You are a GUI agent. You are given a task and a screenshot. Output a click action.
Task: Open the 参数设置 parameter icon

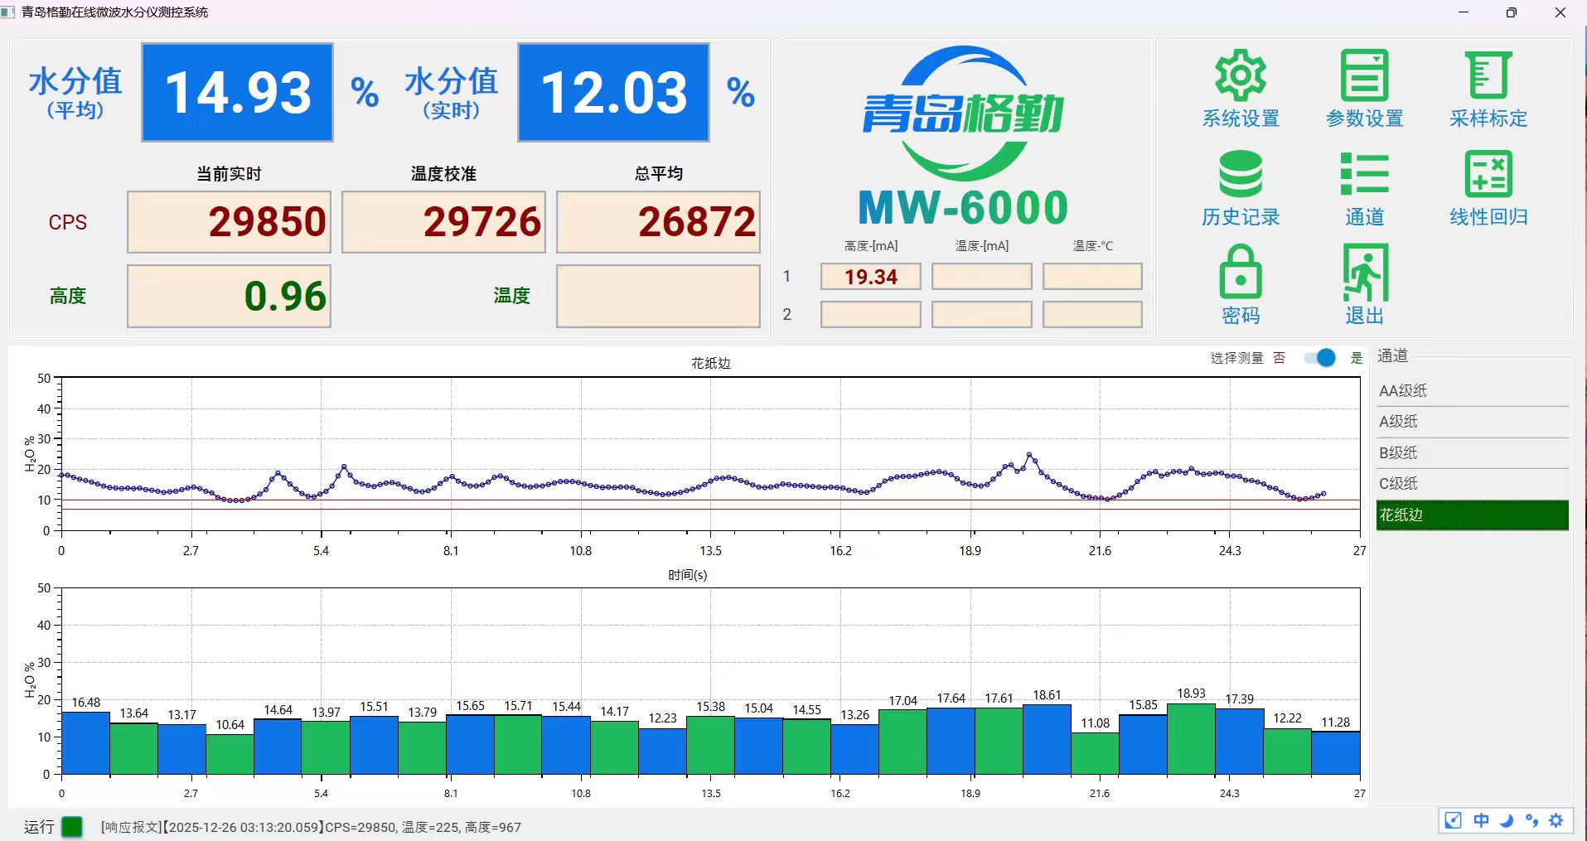click(1364, 77)
